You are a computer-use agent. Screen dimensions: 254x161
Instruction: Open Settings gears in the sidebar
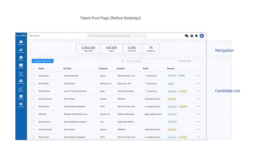click(x=21, y=105)
